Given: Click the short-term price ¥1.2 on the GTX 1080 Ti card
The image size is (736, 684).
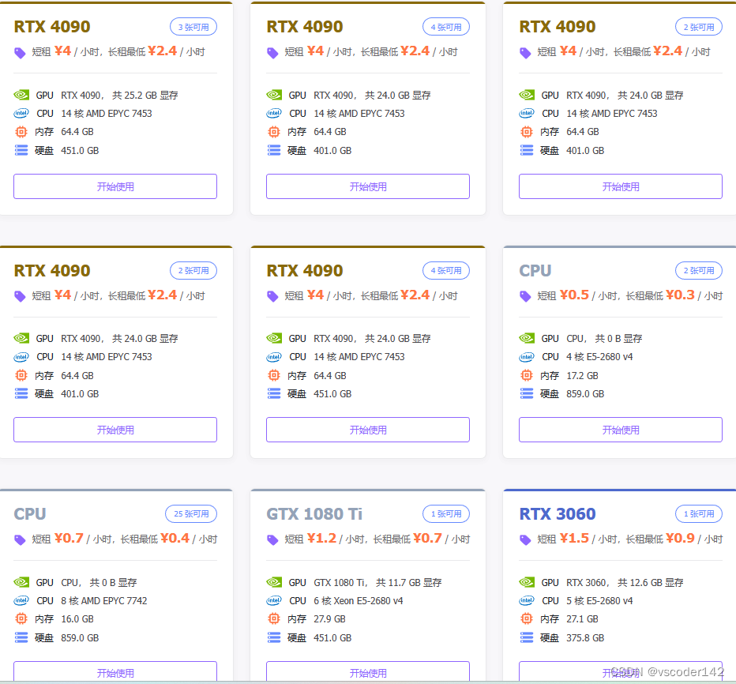Looking at the screenshot, I should pos(321,538).
